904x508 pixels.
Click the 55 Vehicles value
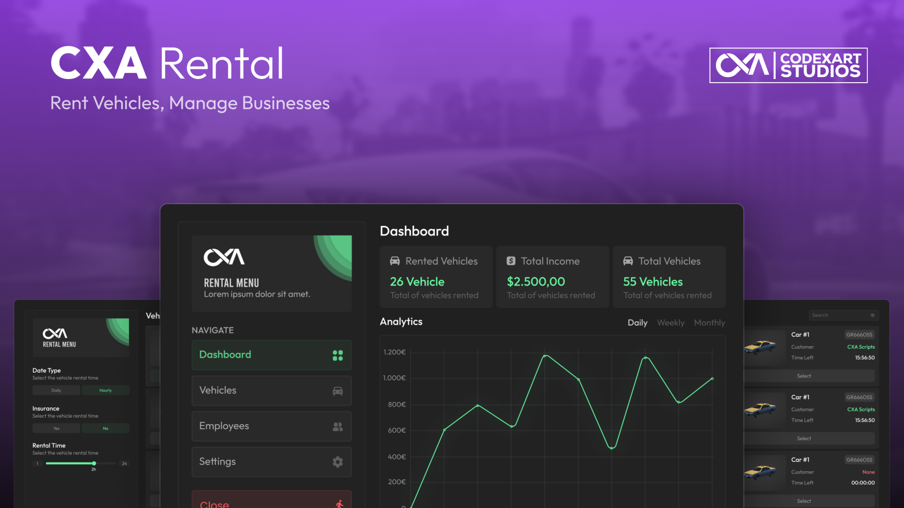pos(653,282)
